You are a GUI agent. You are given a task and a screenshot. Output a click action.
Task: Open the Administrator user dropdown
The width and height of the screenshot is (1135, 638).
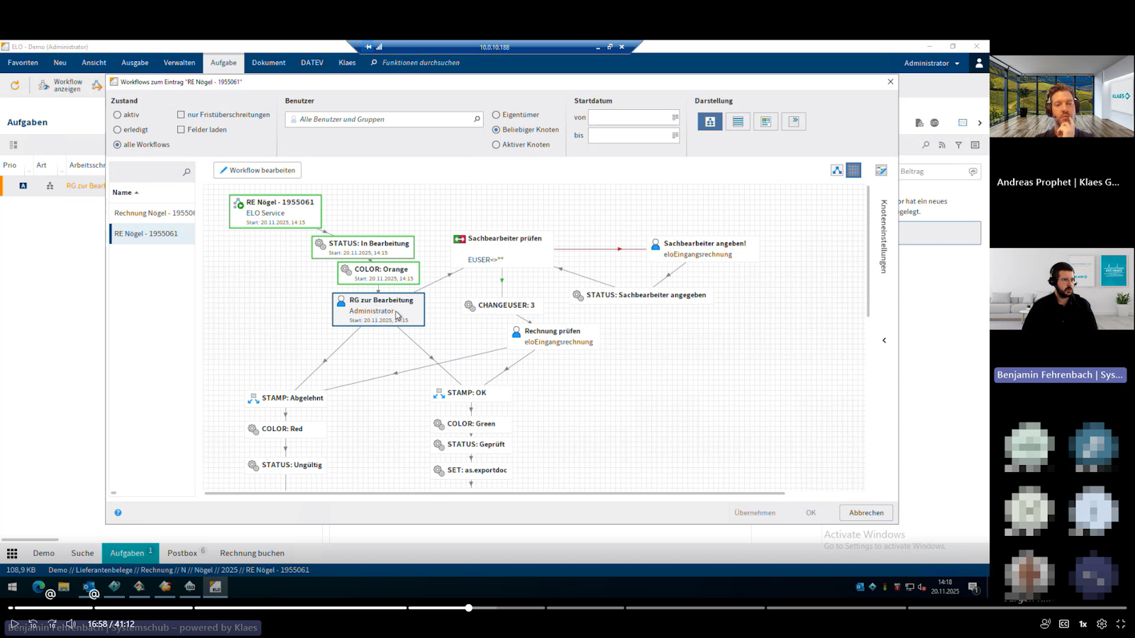931,63
